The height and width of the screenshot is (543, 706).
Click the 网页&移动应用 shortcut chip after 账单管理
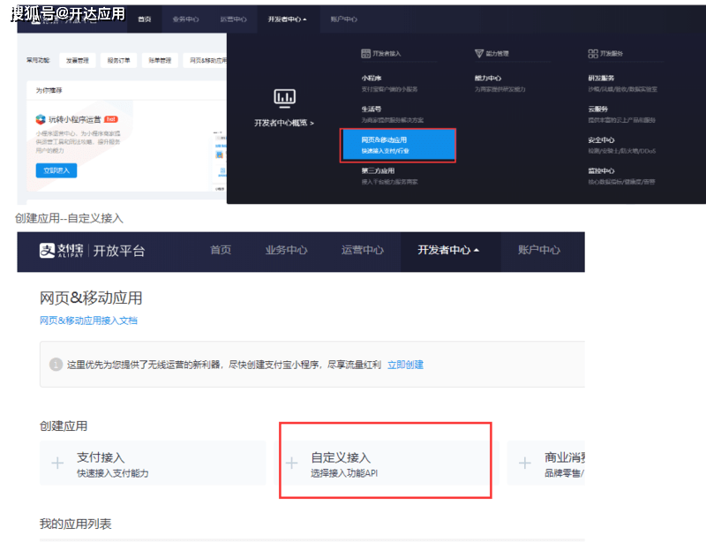tap(206, 60)
